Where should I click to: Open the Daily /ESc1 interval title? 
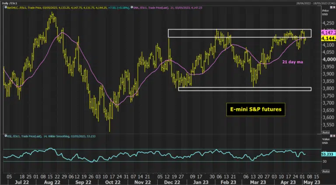pyautogui.click(x=10, y=3)
